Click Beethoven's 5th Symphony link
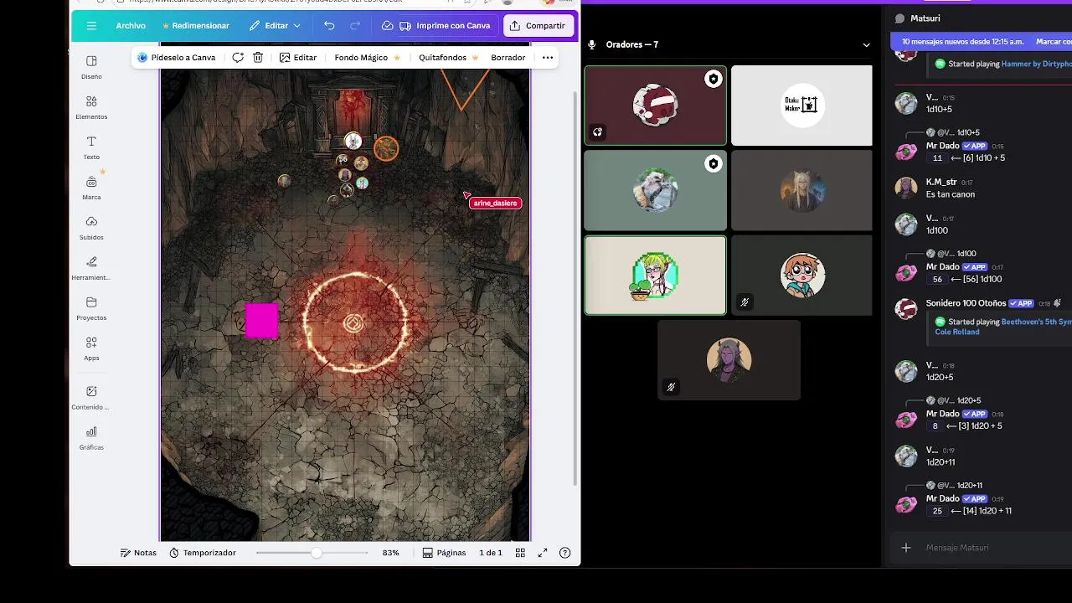 click(x=1037, y=322)
